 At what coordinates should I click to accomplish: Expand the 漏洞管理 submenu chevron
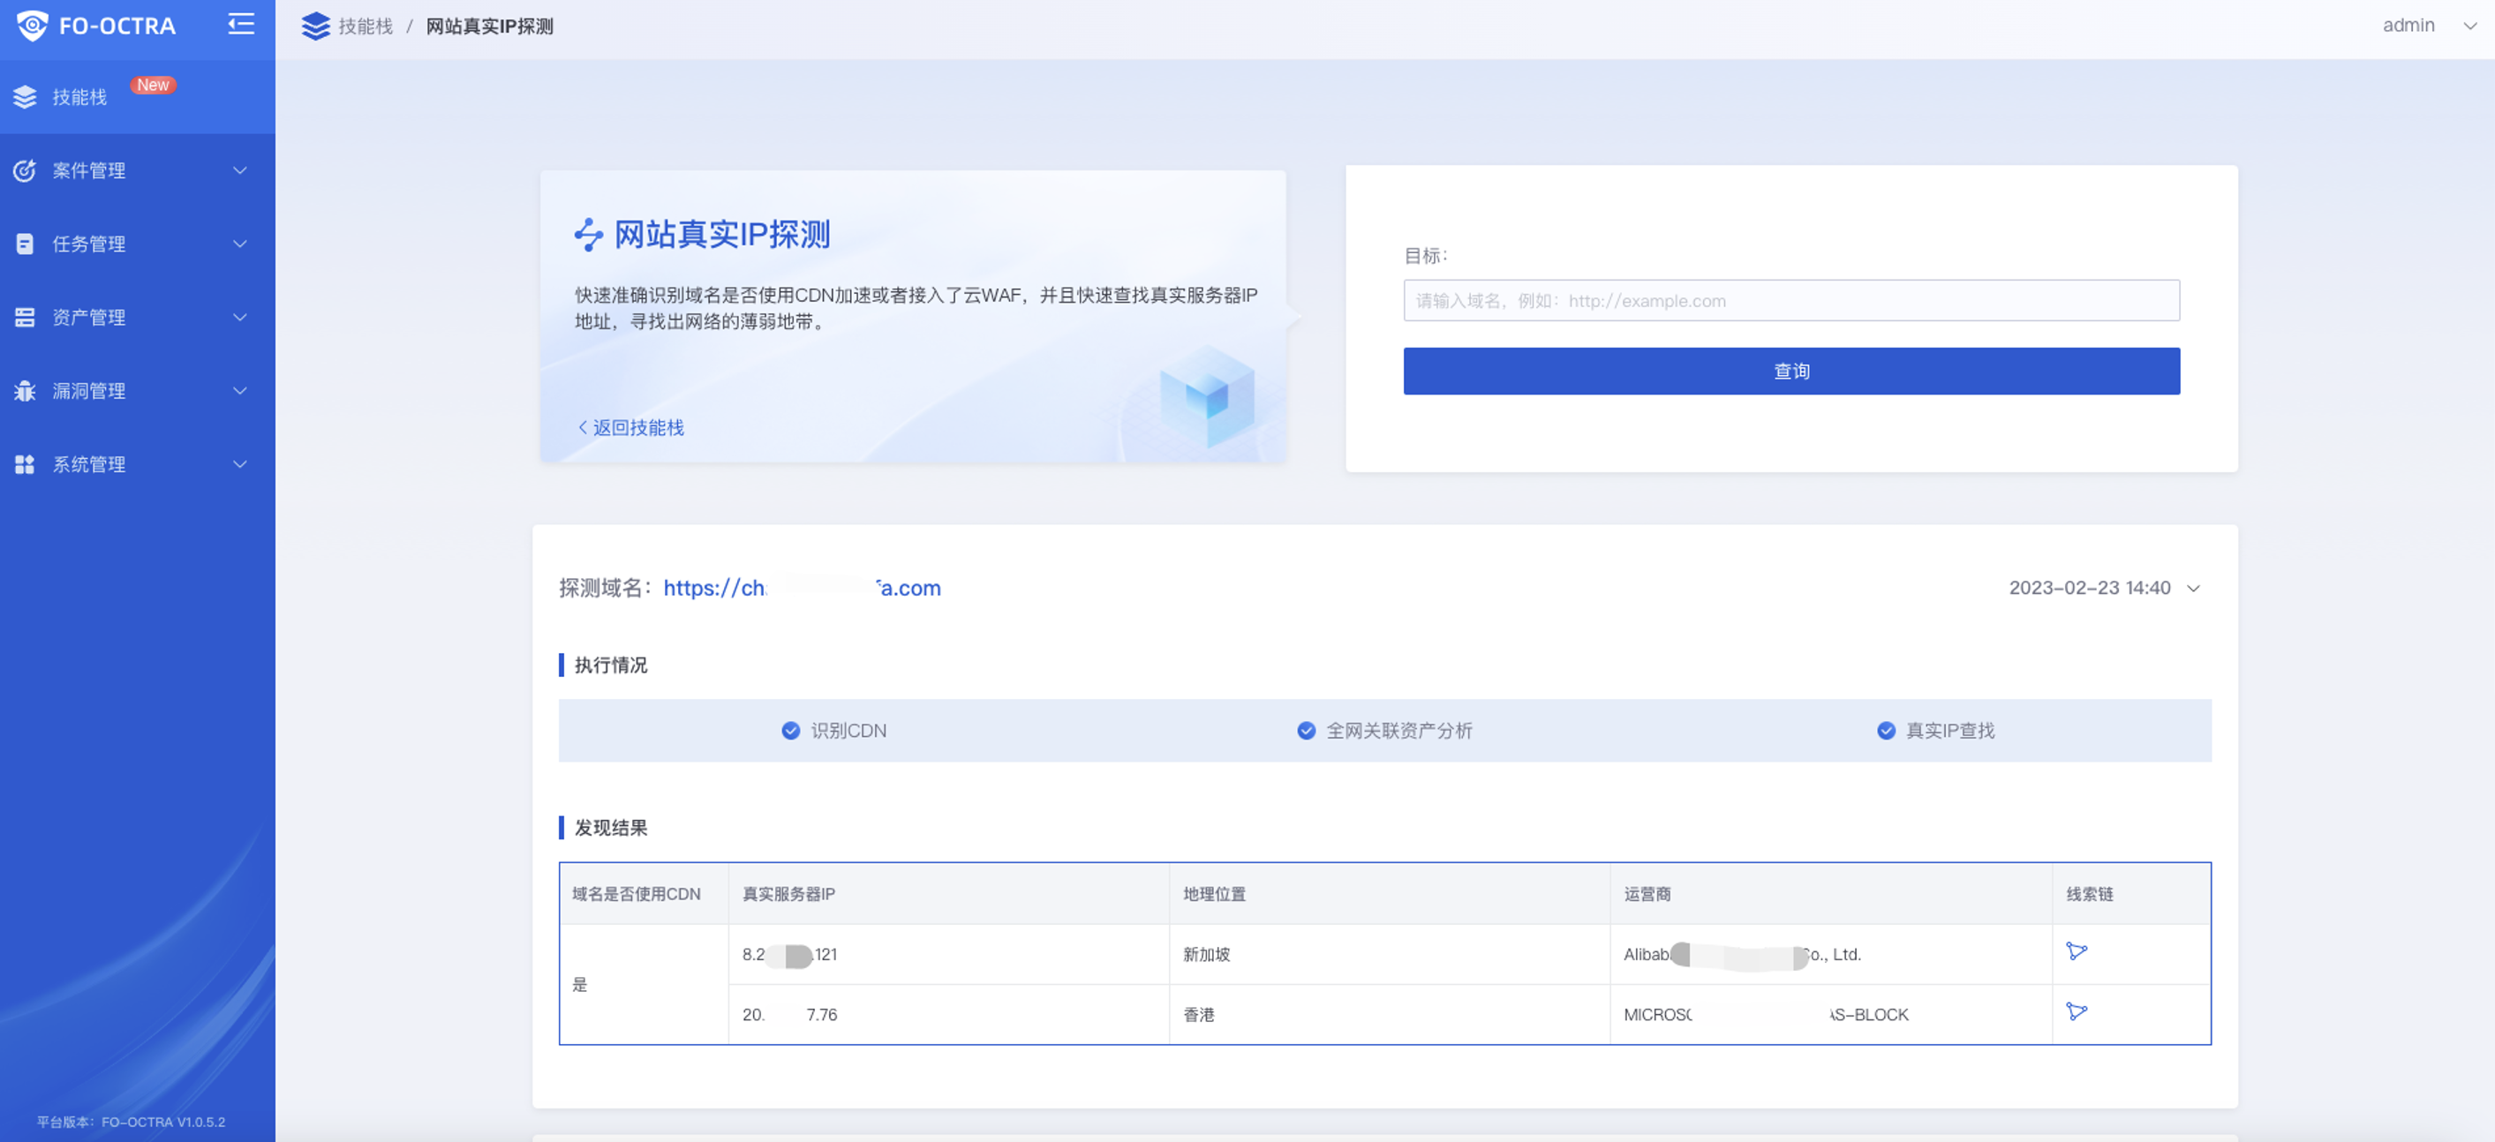click(x=240, y=391)
